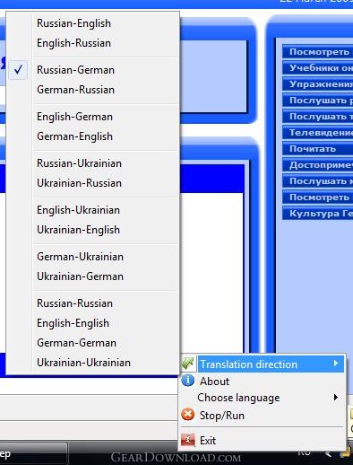Toggle Stop/Run in the context menu
This screenshot has height=465, width=353.
263,416
